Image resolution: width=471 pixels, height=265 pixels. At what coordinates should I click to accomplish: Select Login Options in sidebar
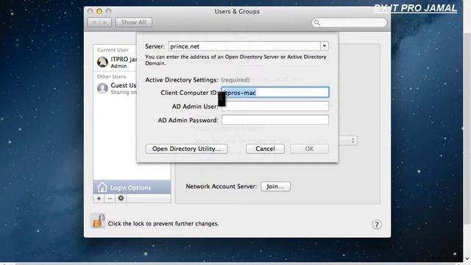coord(132,188)
